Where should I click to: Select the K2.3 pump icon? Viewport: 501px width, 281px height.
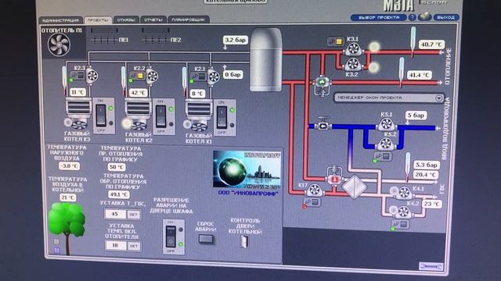(x=92, y=76)
